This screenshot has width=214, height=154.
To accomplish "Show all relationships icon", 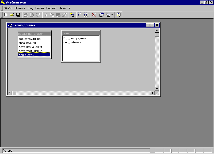I will click(86, 15).
